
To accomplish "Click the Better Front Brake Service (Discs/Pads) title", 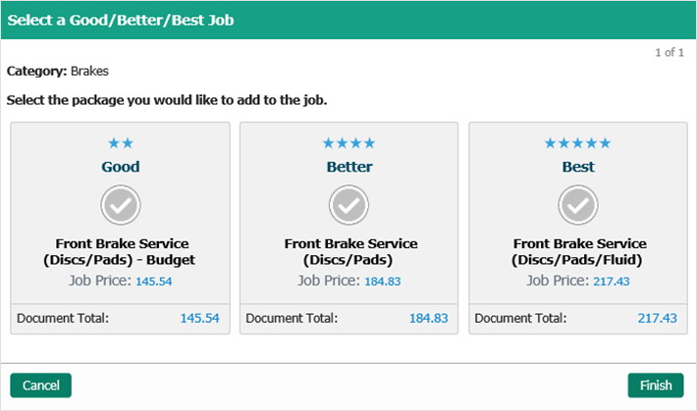I will click(x=350, y=252).
